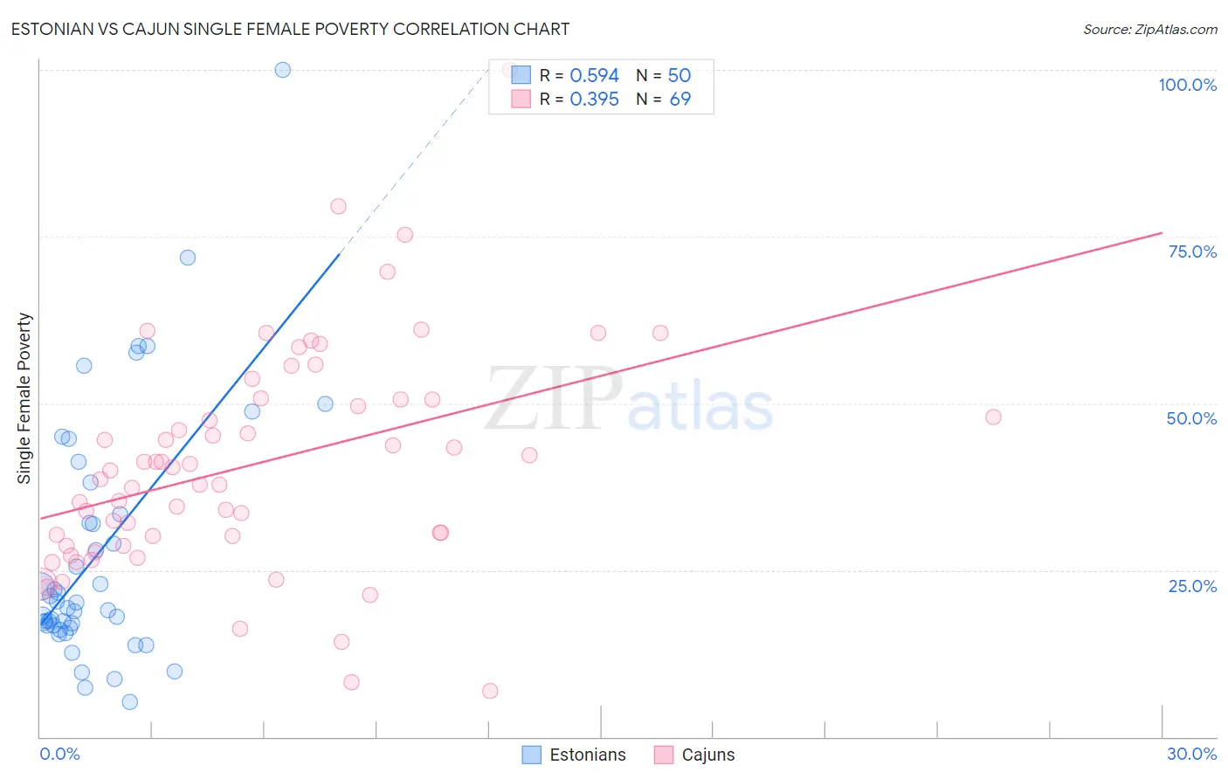Click the N = 69 sample count
Image resolution: width=1228 pixels, height=779 pixels.
coord(663,99)
